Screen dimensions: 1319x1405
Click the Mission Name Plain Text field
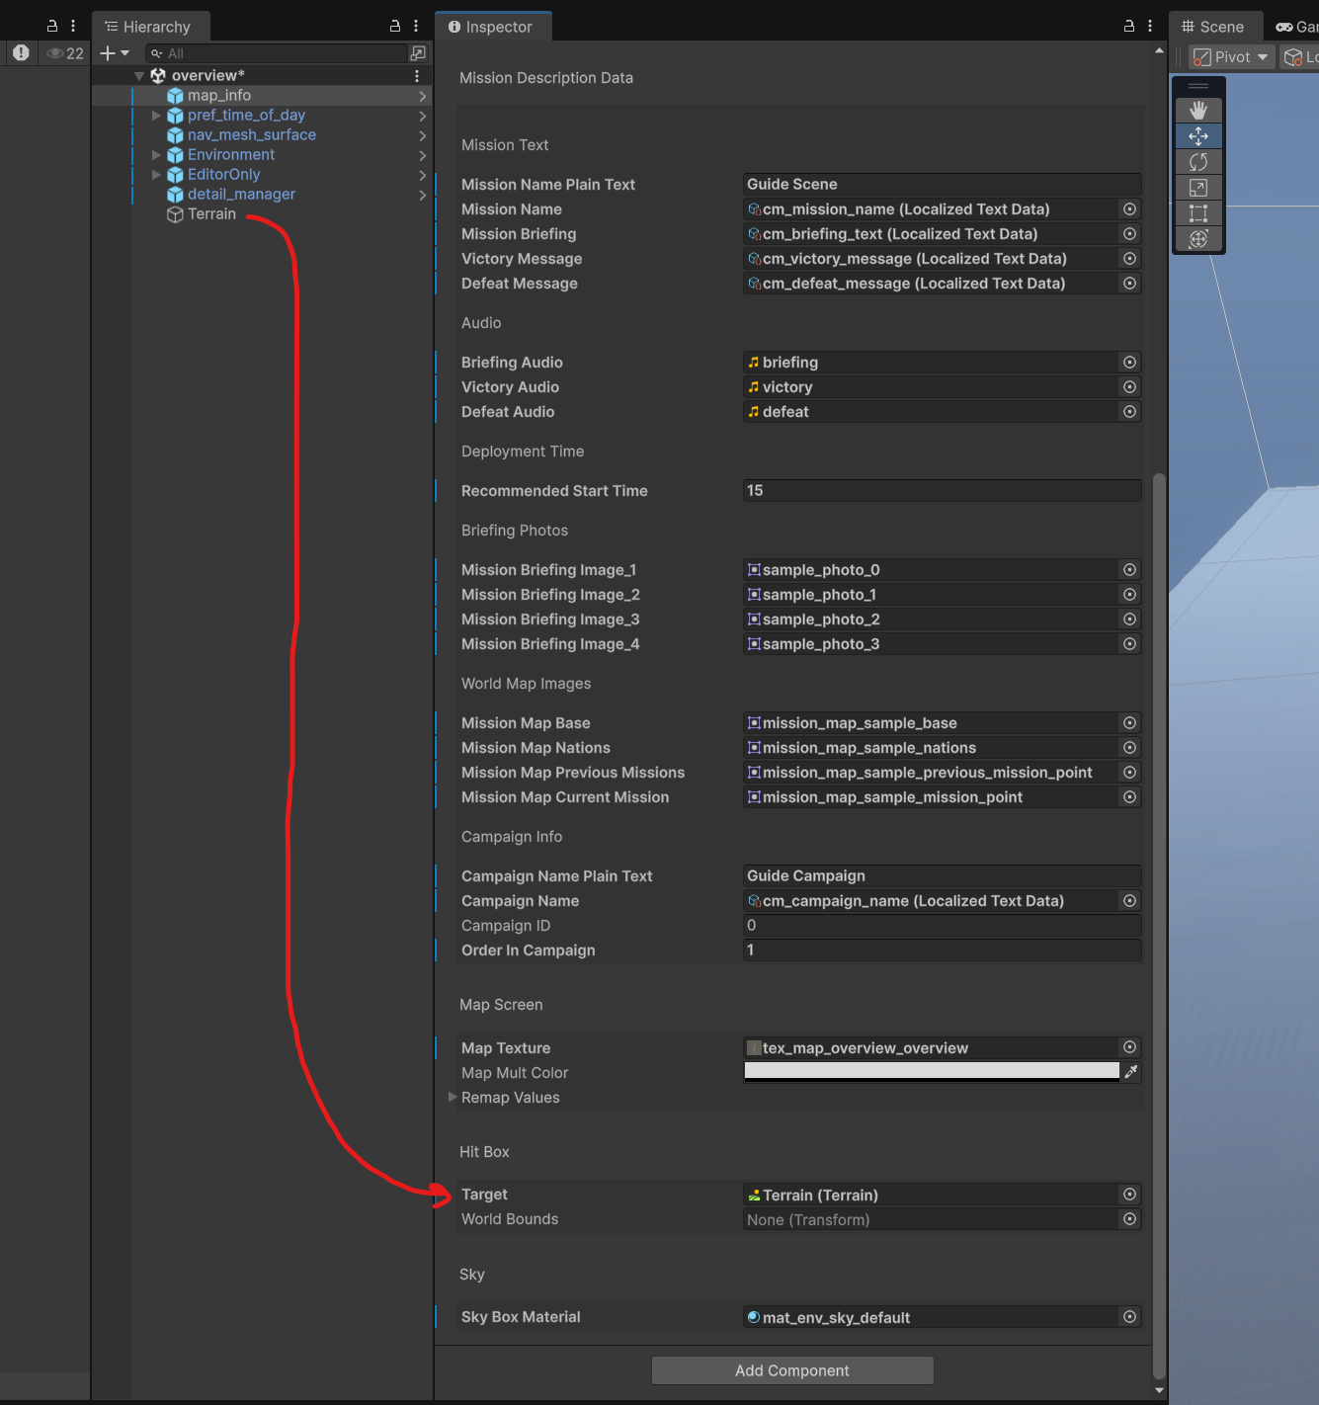point(942,184)
